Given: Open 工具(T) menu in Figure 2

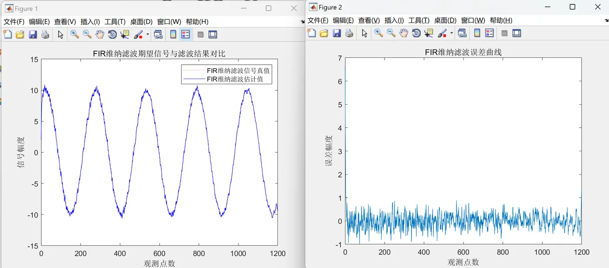Looking at the screenshot, I should coord(419,20).
